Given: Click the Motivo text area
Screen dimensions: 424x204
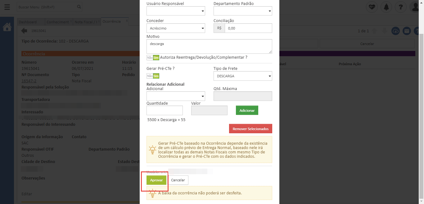Looking at the screenshot, I should tap(209, 46).
